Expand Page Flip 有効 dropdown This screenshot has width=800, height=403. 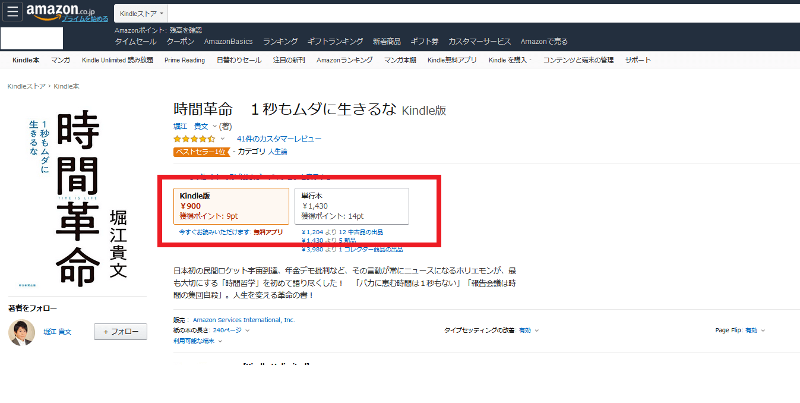[x=755, y=330]
